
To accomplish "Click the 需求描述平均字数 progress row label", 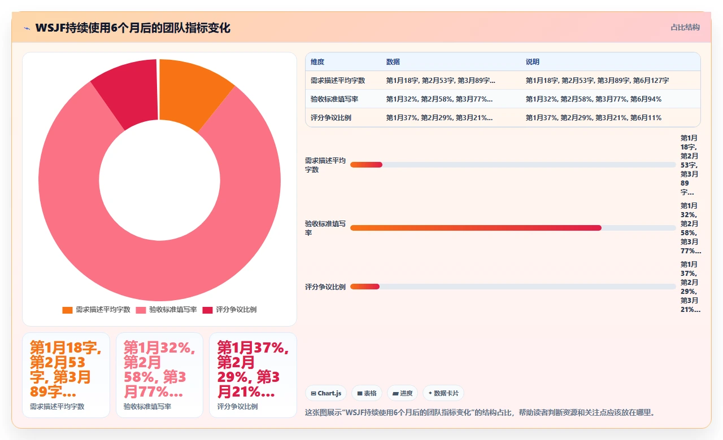I will coord(325,165).
